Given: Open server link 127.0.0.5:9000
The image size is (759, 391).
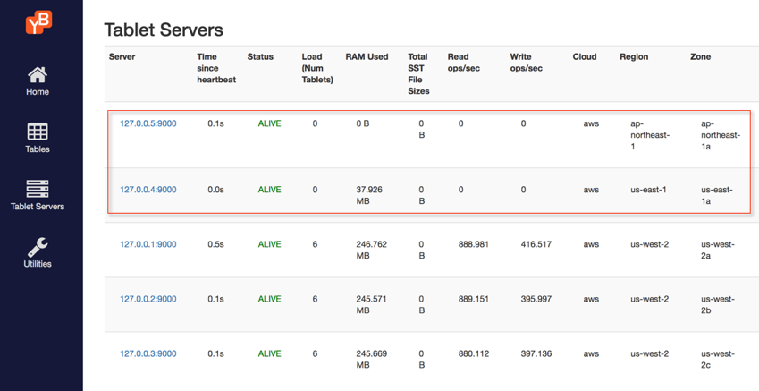Looking at the screenshot, I should 148,123.
